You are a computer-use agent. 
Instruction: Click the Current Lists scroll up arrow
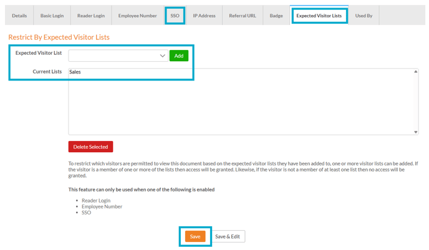(x=416, y=72)
